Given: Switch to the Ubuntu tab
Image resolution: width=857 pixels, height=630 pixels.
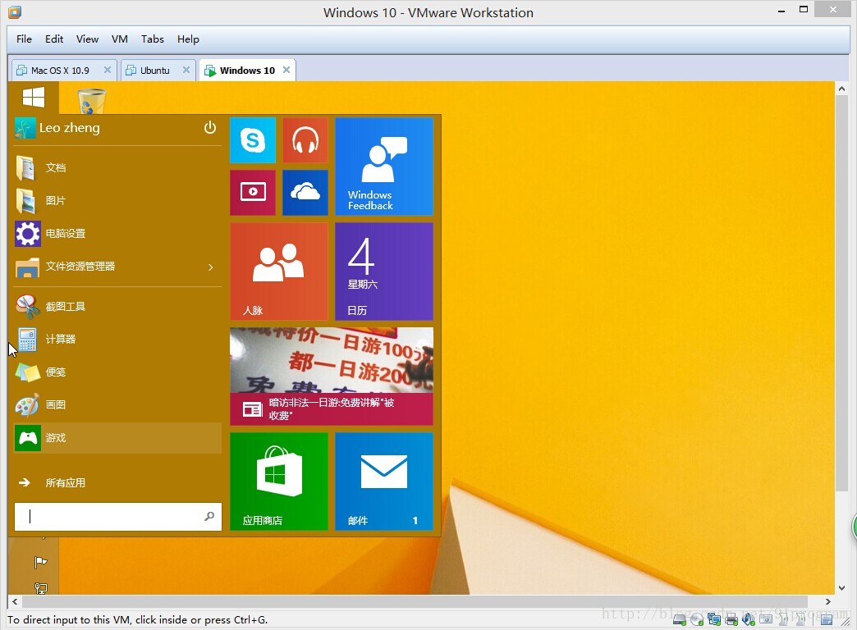Looking at the screenshot, I should click(x=154, y=71).
